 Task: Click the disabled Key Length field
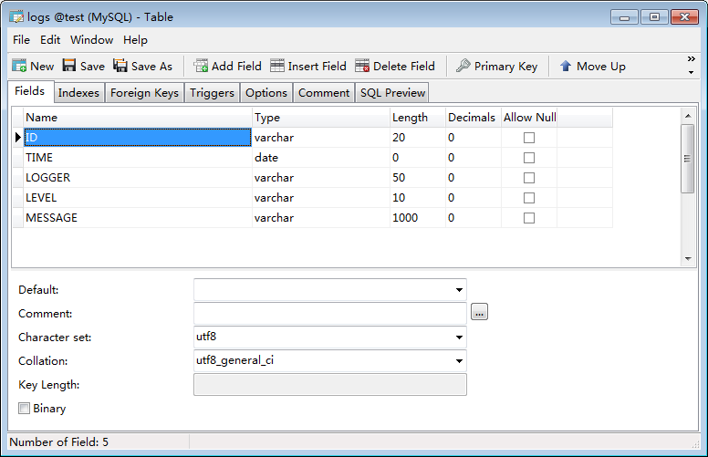[x=330, y=385]
